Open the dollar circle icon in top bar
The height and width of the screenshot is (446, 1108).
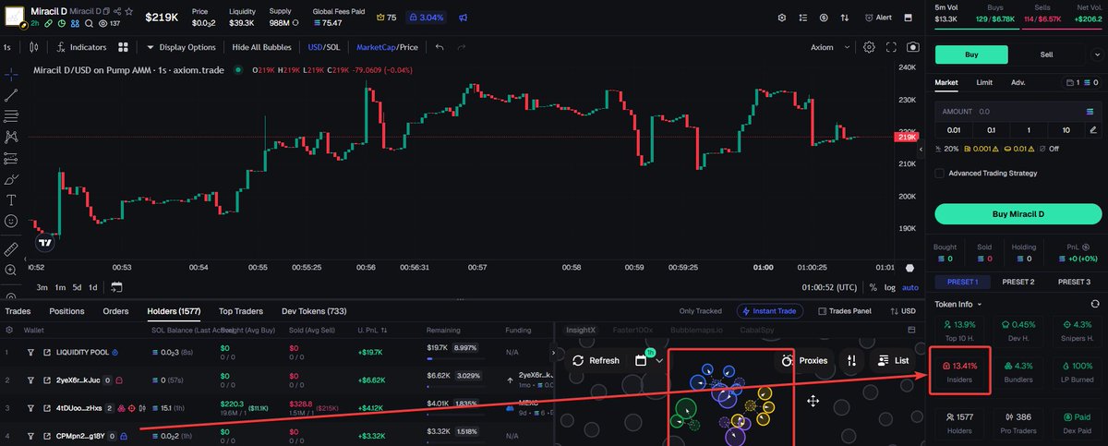coord(822,18)
